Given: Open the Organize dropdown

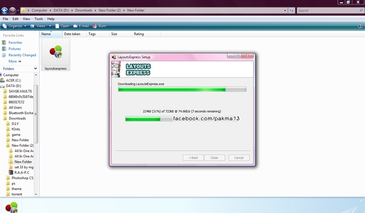Looking at the screenshot, I should tap(15, 26).
